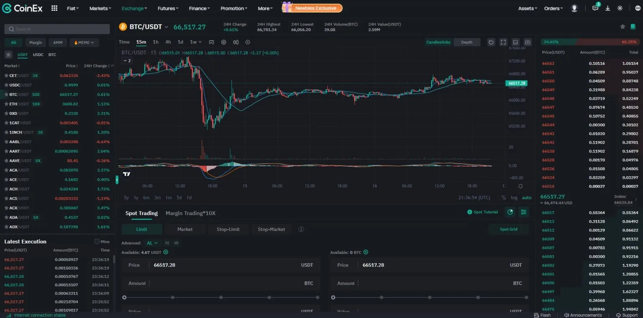Toggle auto scale on the chart

pos(527,197)
